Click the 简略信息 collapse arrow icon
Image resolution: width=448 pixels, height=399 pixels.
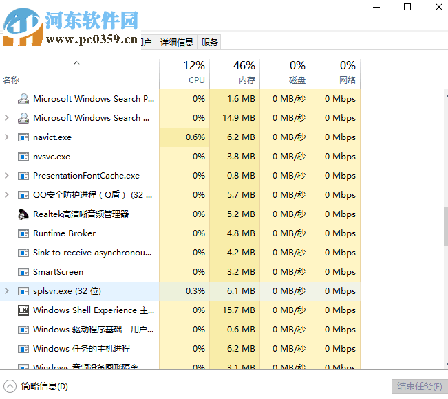10,387
